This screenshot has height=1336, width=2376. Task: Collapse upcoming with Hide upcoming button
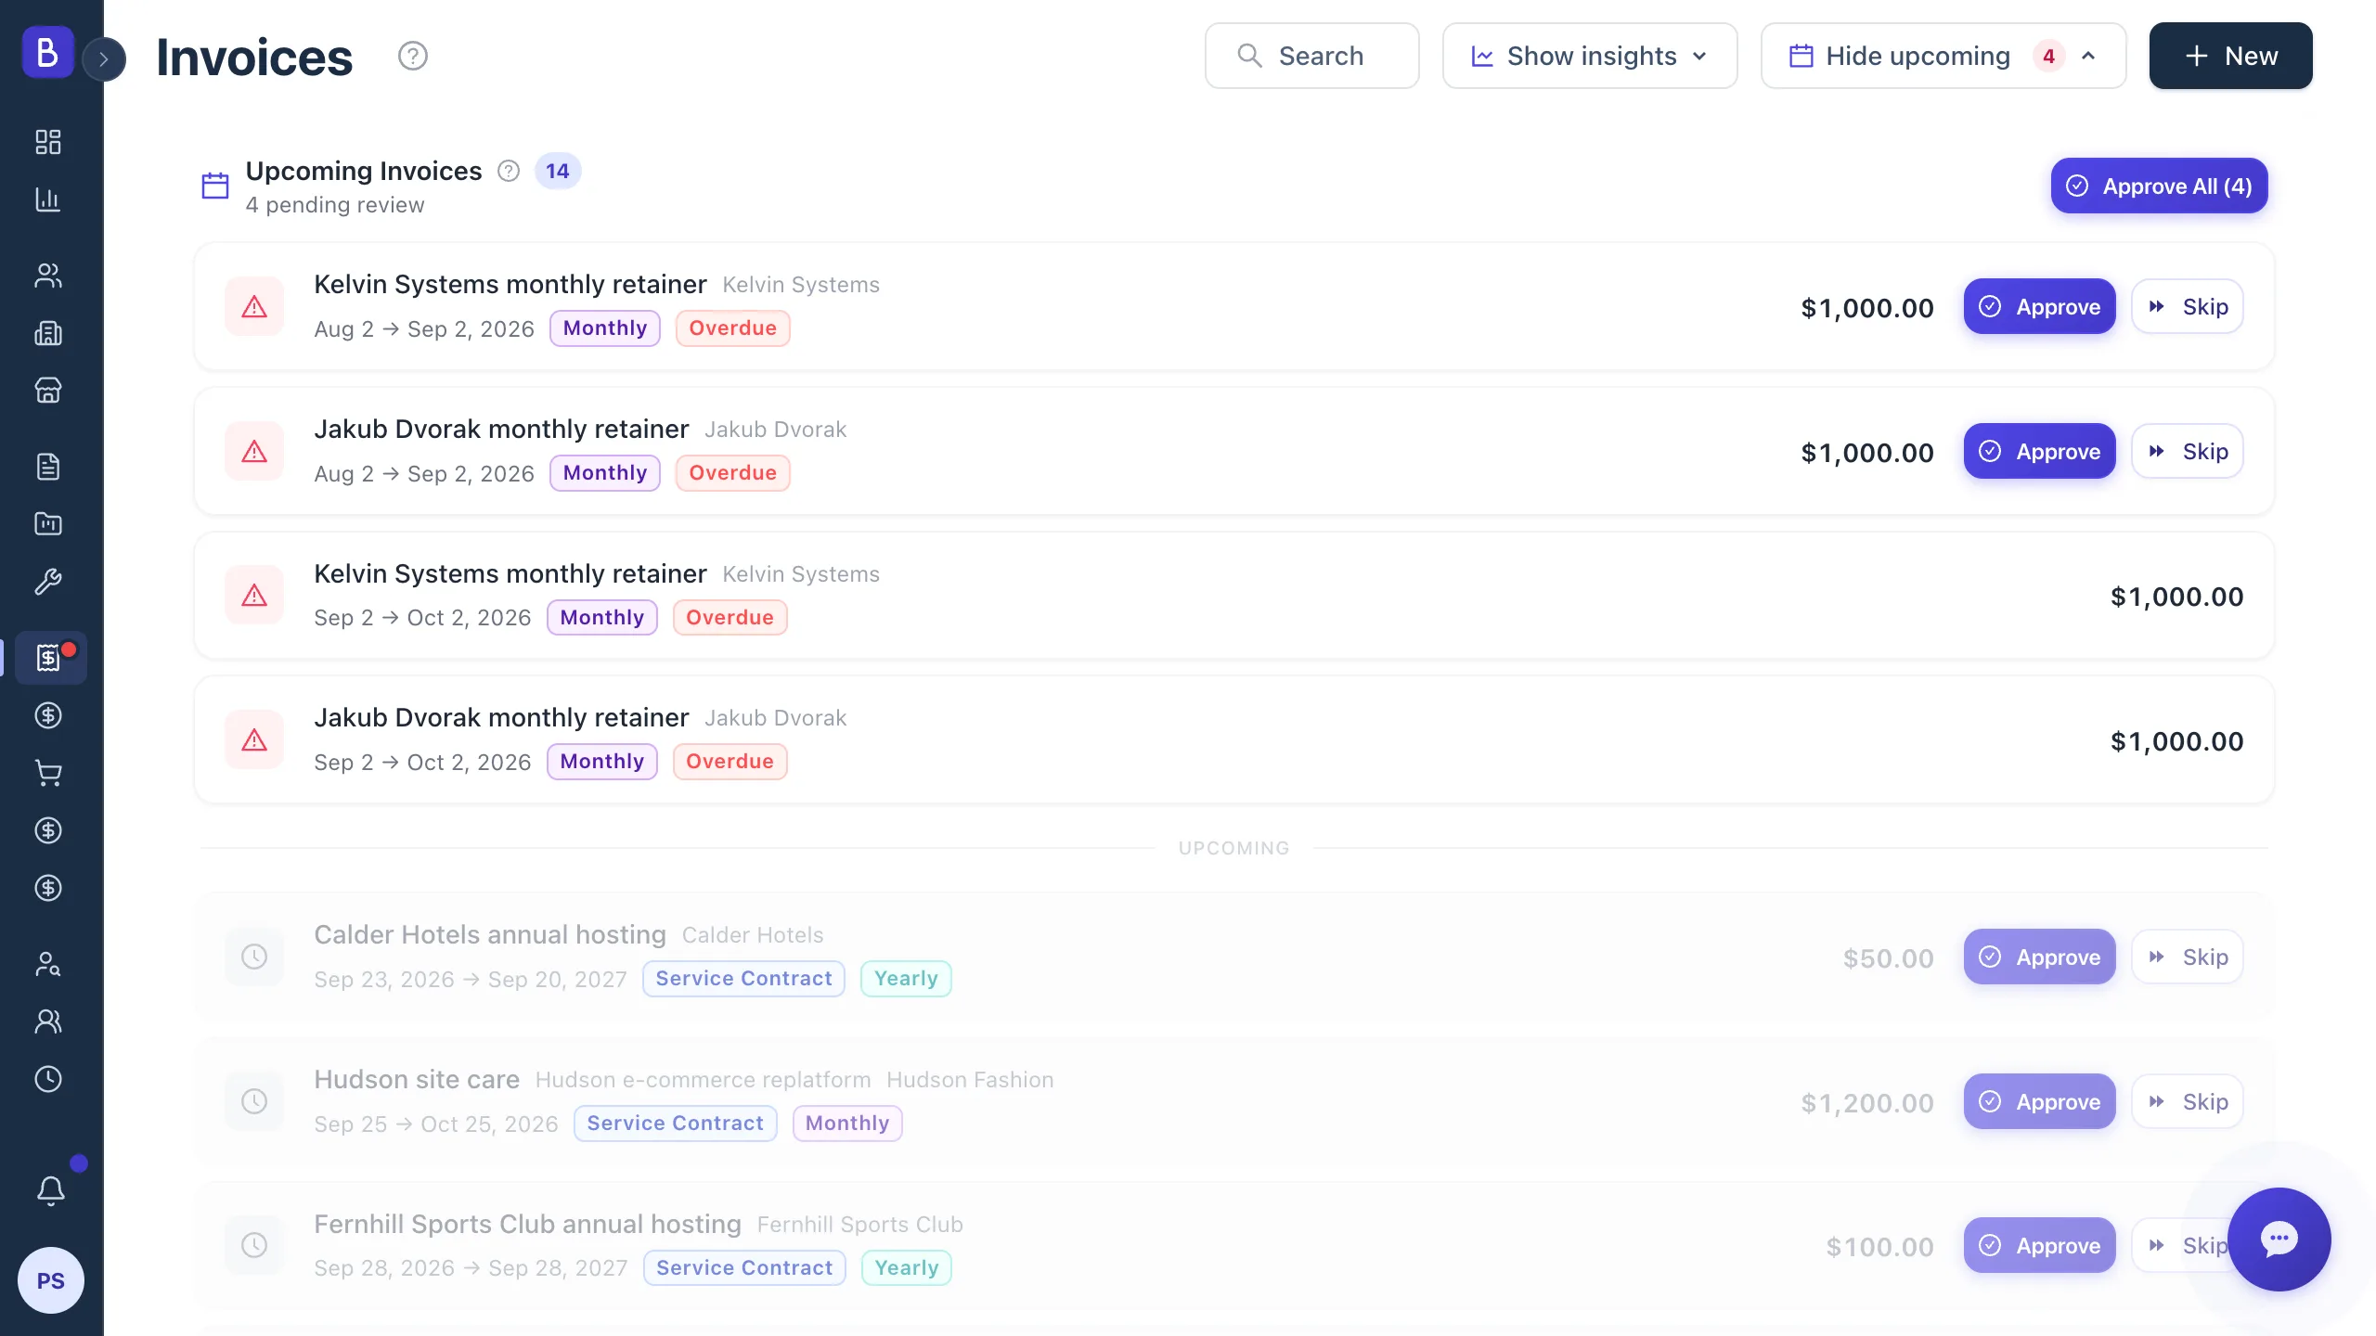pos(1943,56)
